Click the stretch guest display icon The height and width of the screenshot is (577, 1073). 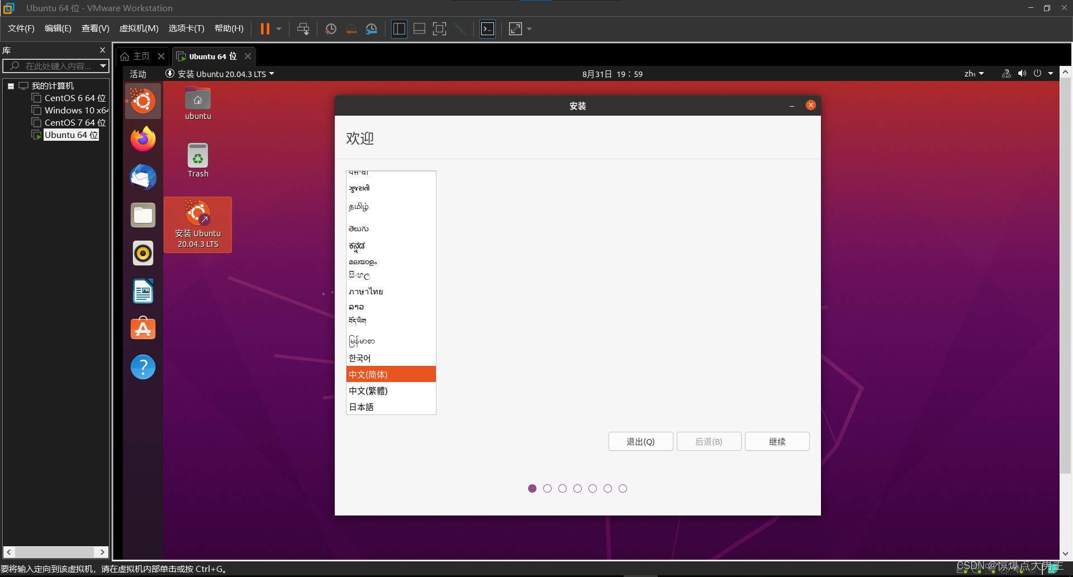point(515,28)
